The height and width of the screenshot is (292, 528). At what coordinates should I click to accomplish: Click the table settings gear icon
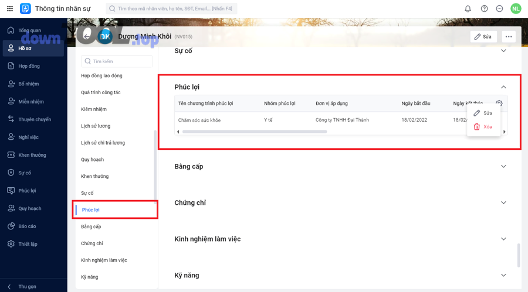[x=499, y=104]
